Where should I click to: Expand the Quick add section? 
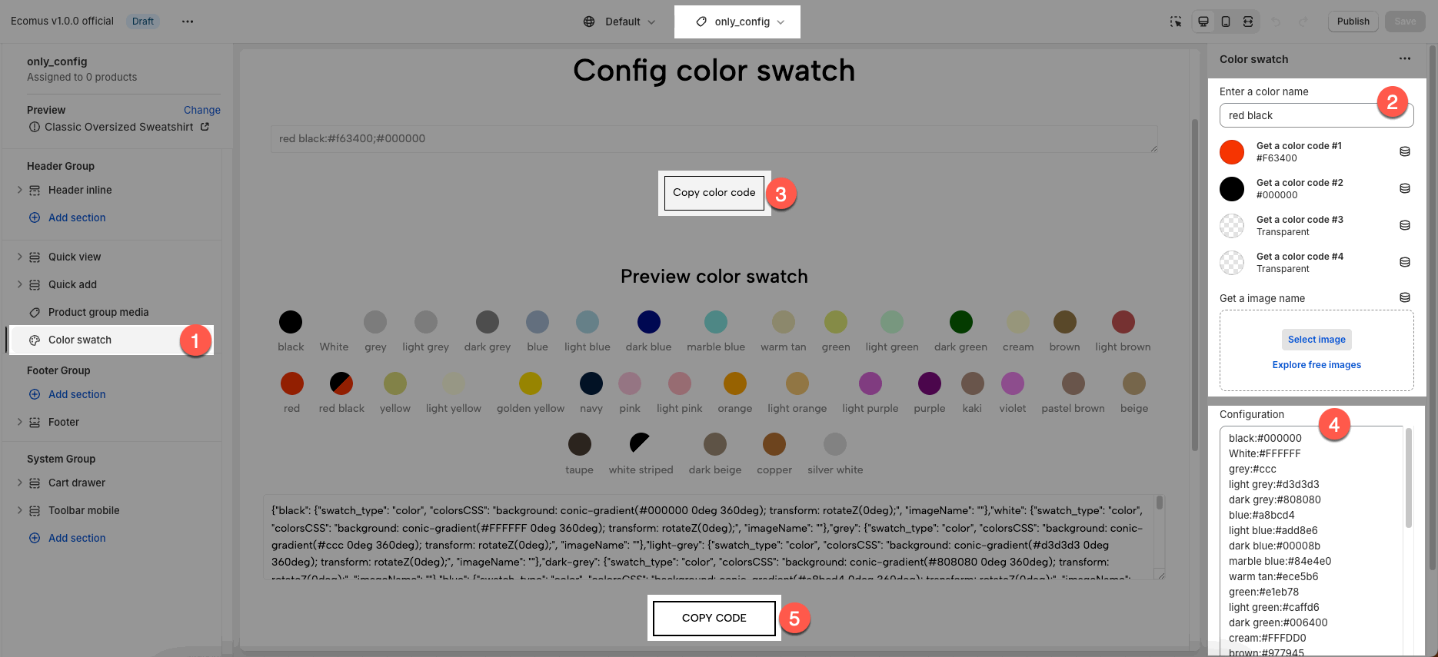coord(19,284)
